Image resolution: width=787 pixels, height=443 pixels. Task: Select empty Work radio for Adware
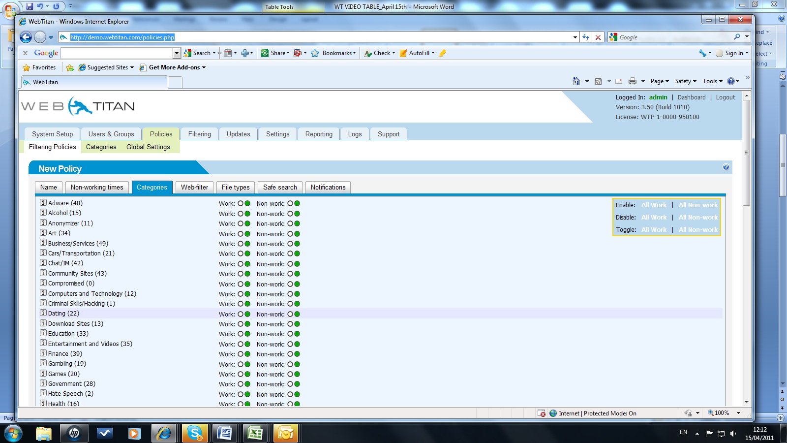coord(241,203)
